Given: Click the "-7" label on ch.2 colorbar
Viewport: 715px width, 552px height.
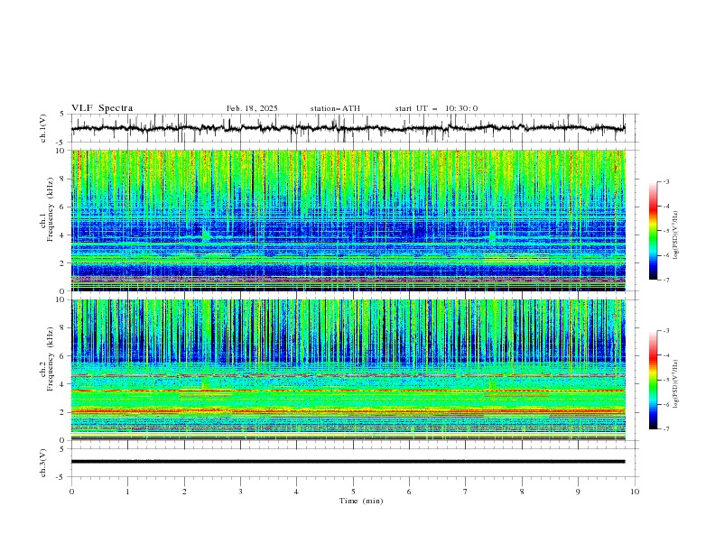Looking at the screenshot, I should (666, 429).
